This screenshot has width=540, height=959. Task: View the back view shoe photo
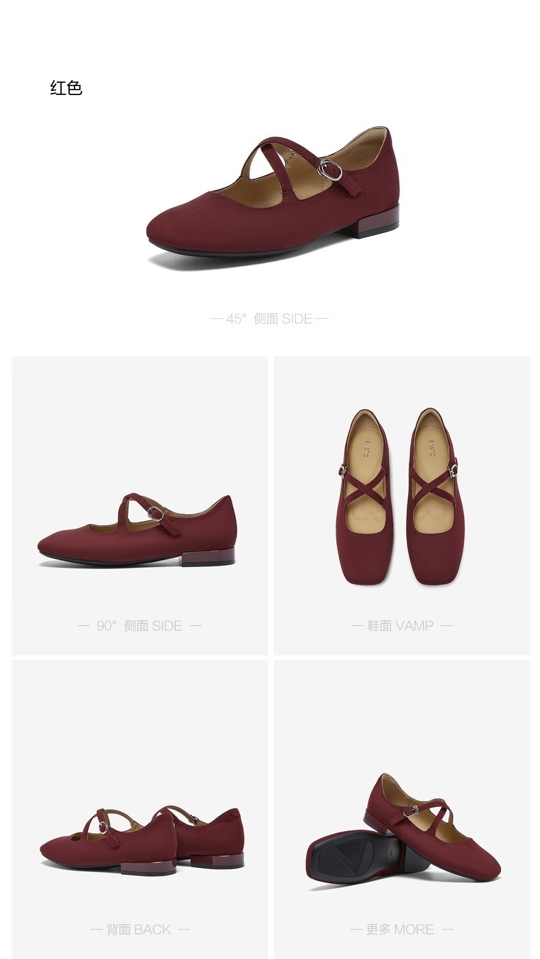(x=141, y=841)
